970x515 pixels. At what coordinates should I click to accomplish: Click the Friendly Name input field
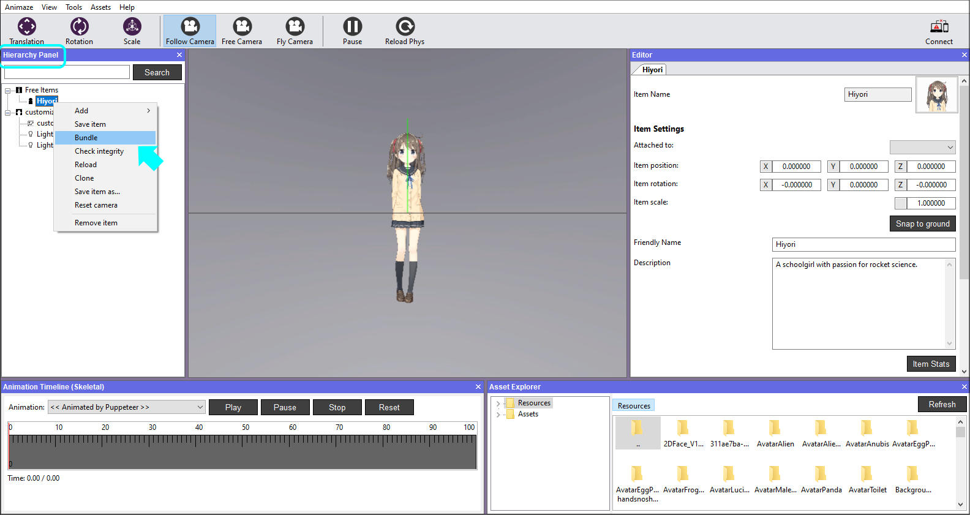(x=863, y=244)
